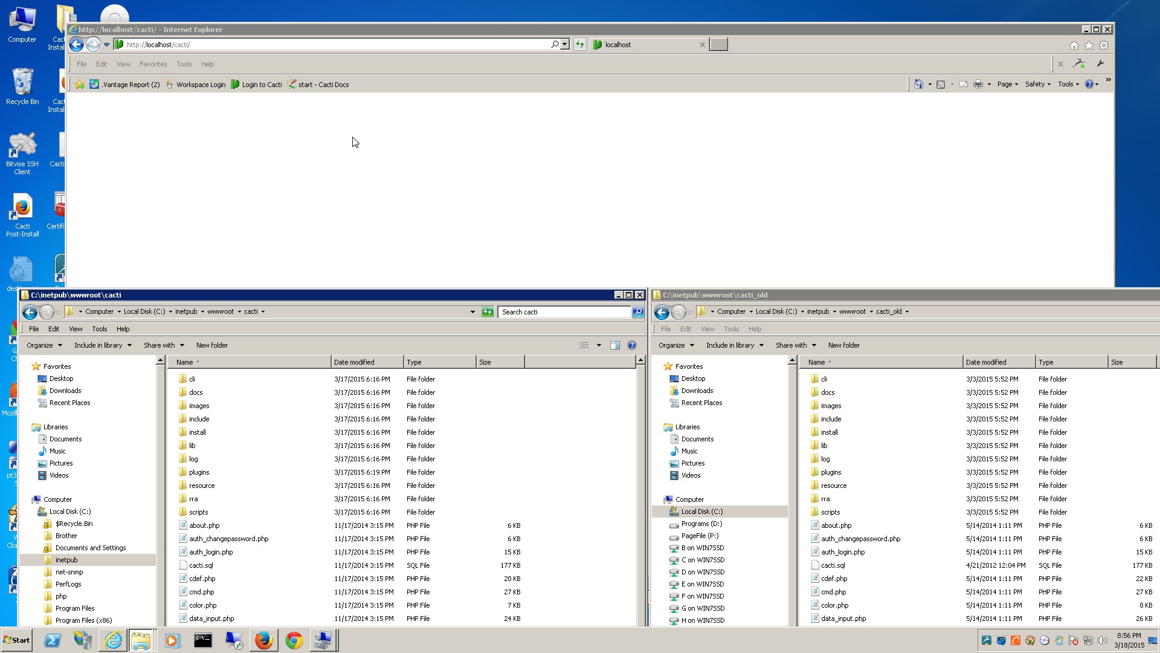Screen dimensions: 1160x653
Task: Click the Start button
Action: pos(17,640)
